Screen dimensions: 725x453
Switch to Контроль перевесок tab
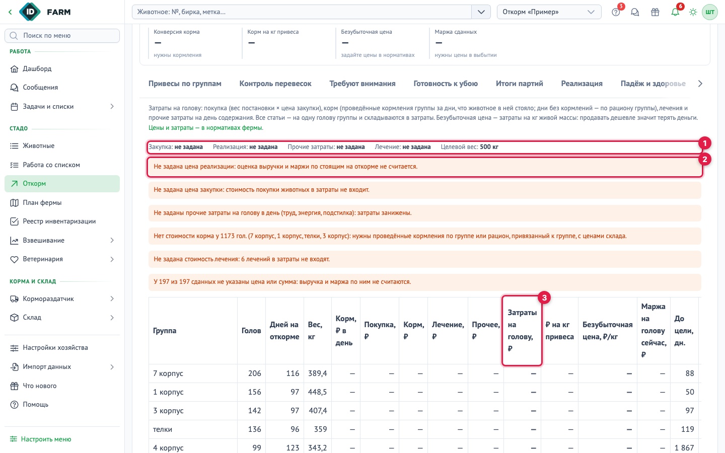[x=275, y=84]
